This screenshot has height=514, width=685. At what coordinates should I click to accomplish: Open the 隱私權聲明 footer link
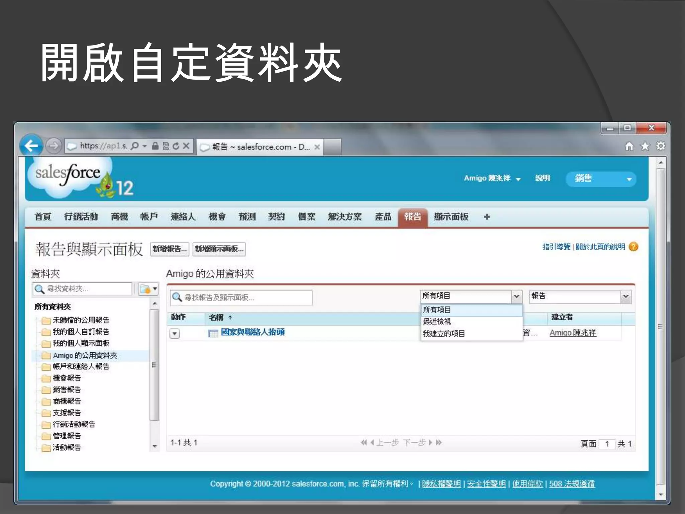point(441,484)
